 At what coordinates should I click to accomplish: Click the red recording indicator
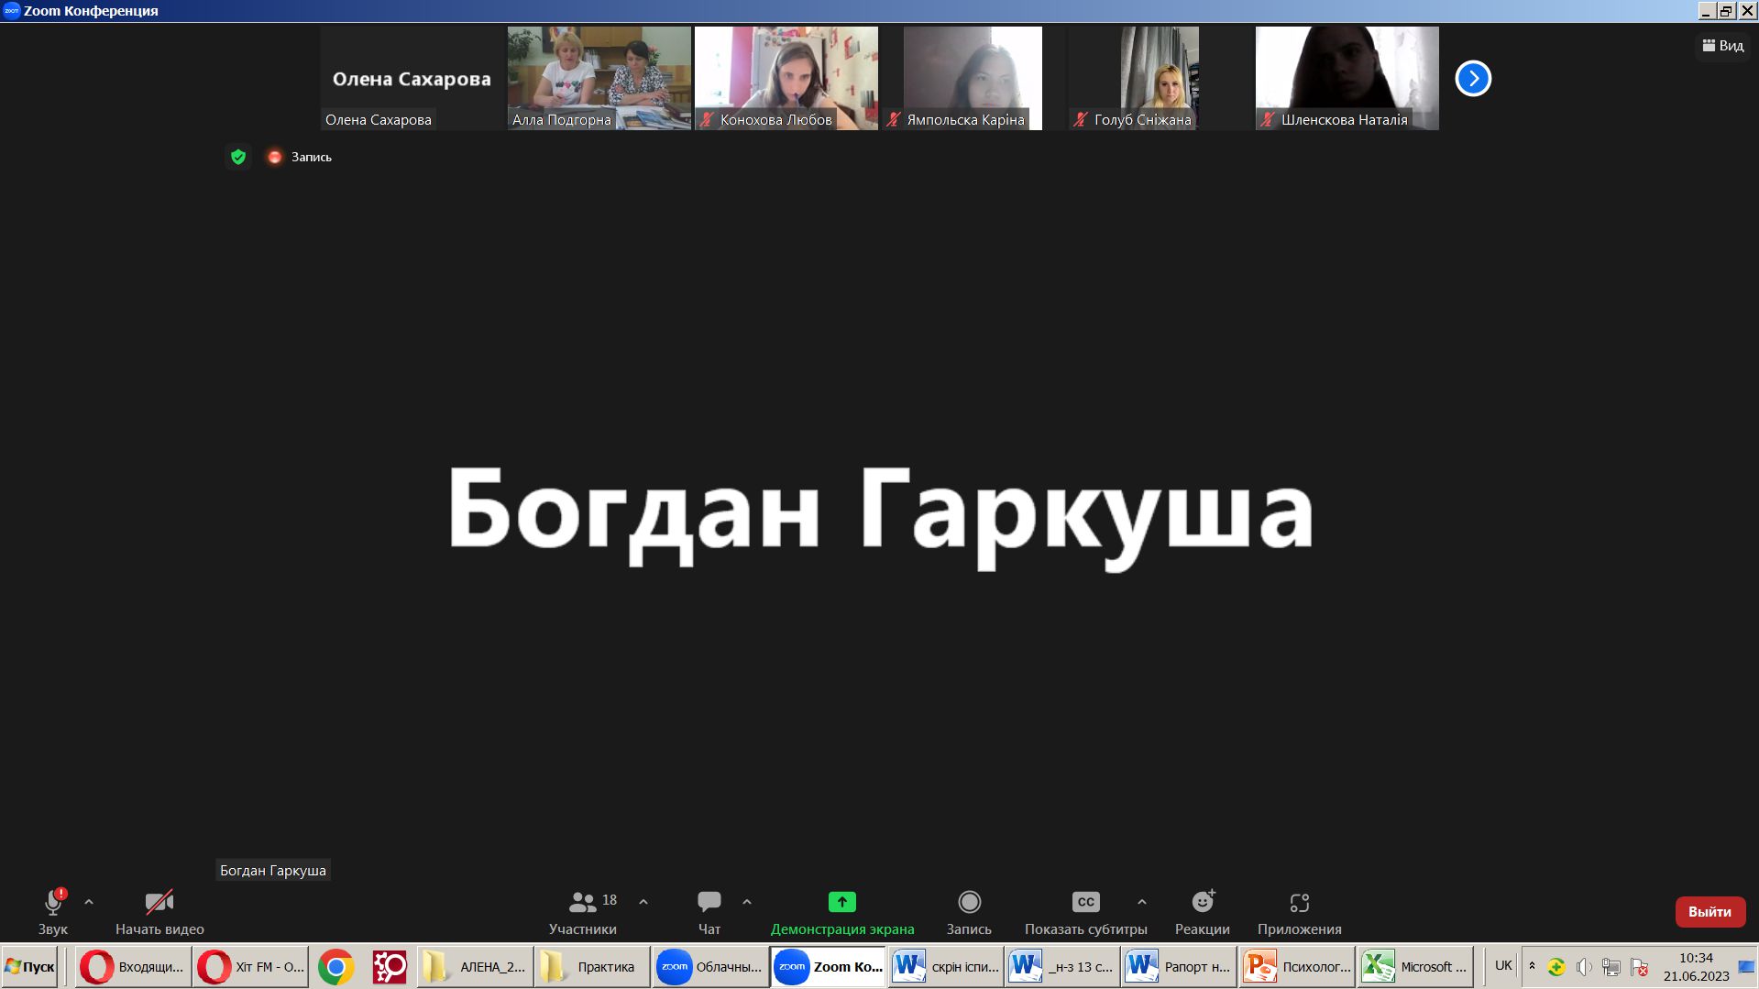click(x=274, y=157)
